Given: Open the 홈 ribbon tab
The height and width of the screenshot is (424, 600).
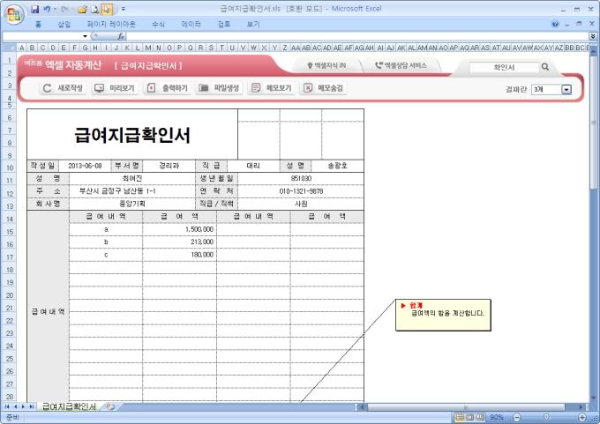Looking at the screenshot, I should tap(38, 24).
